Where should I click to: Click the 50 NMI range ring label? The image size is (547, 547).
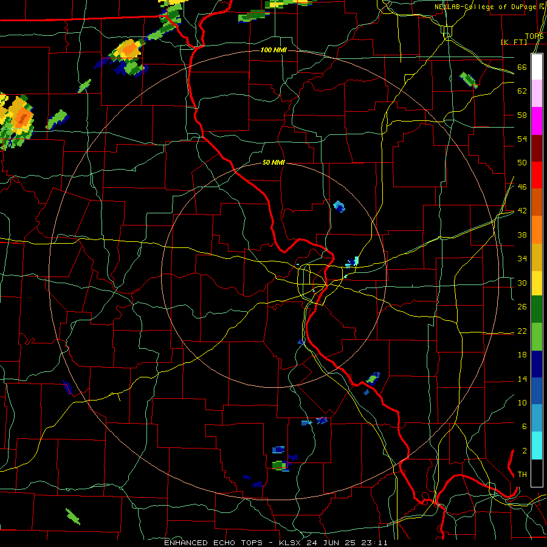[273, 162]
